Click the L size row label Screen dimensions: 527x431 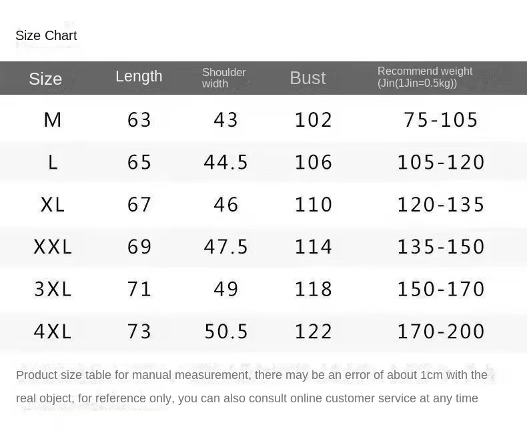point(53,162)
